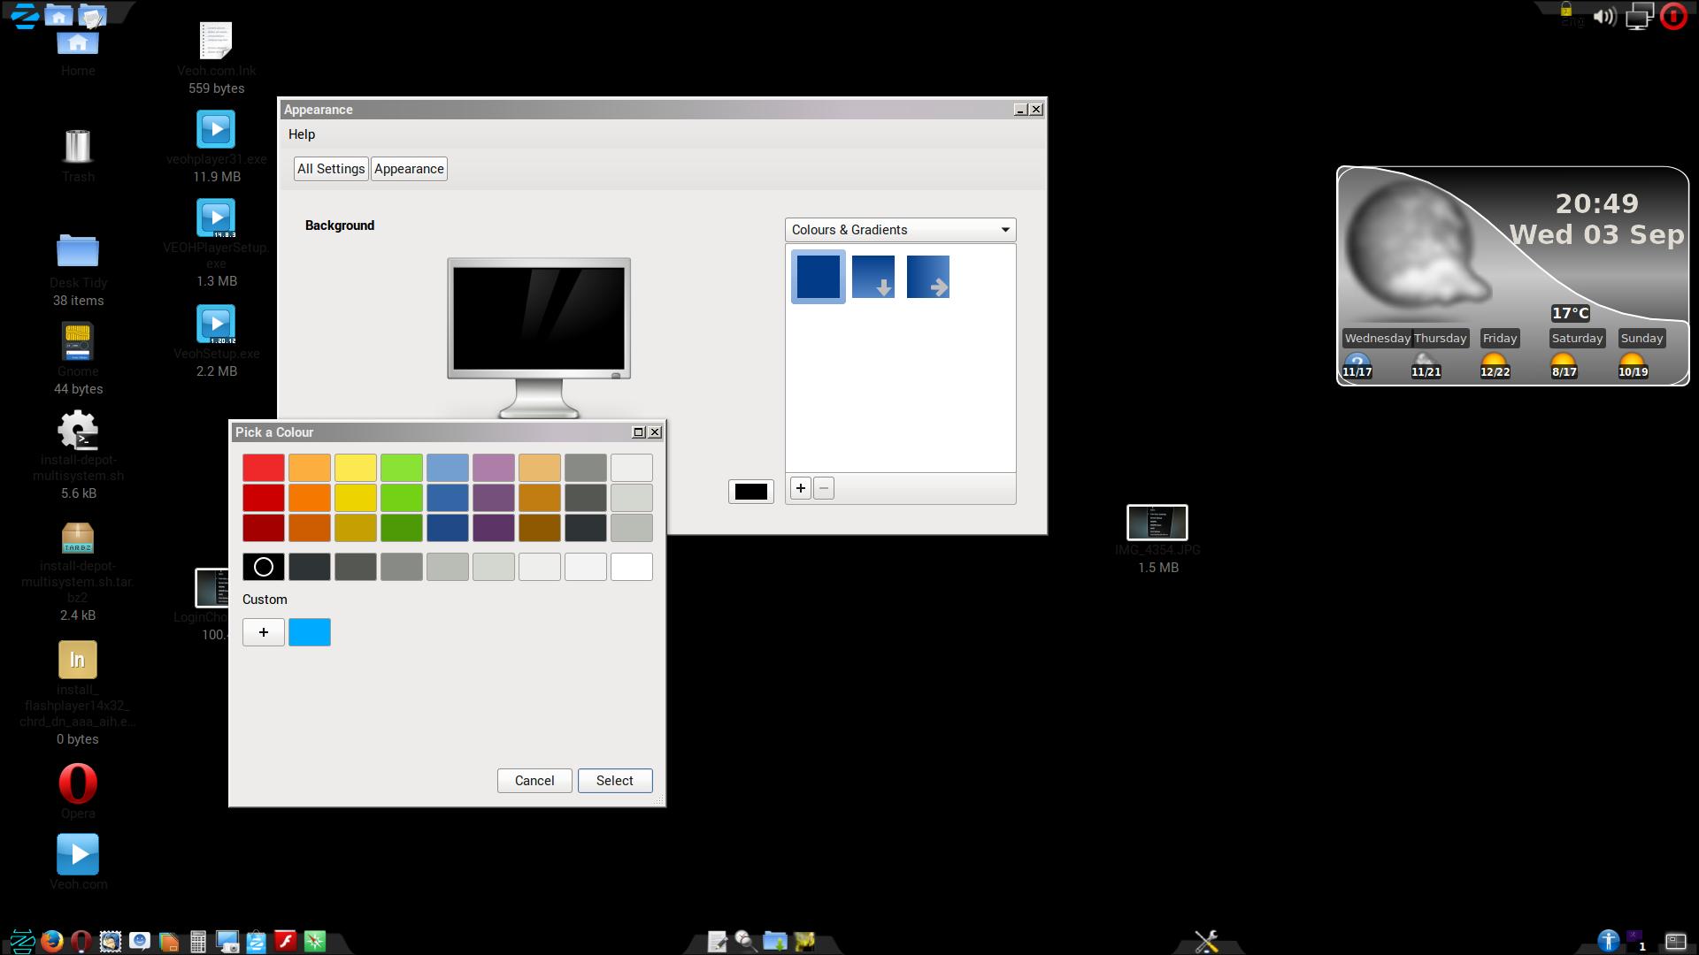Click the Select button in colour picker
Screen dimensions: 1699x955
pos(615,780)
